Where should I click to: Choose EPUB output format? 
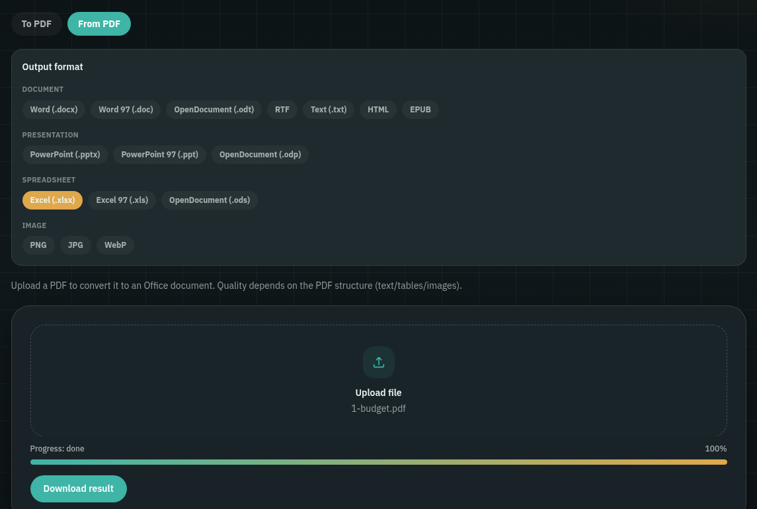(x=420, y=110)
